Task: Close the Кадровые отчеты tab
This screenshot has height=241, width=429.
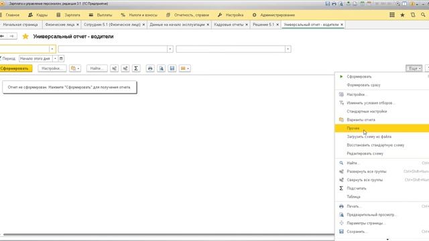Action: point(247,25)
